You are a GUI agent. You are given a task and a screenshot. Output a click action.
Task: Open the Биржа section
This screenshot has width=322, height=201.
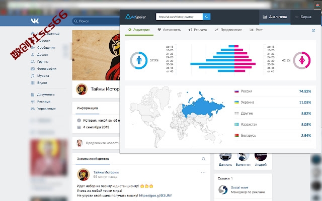pyautogui.click(x=303, y=17)
